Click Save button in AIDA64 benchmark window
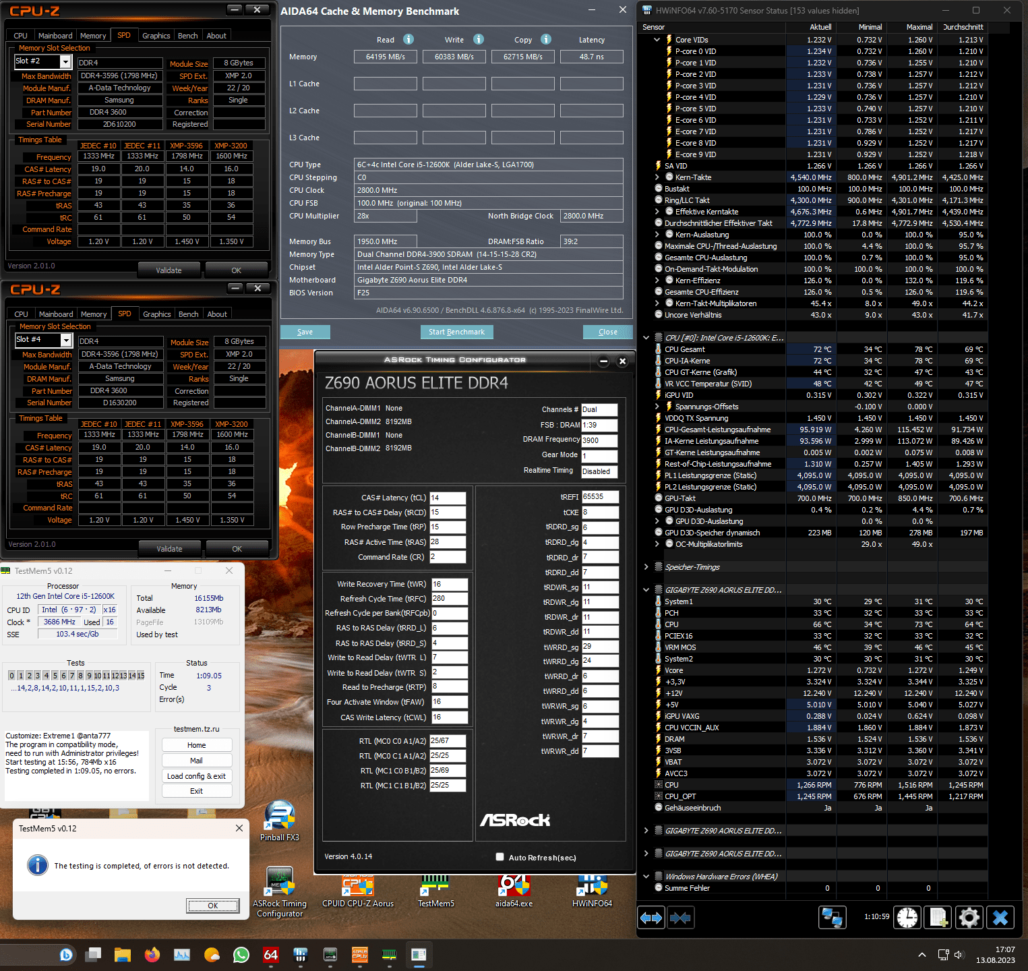This screenshot has width=1028, height=971. [305, 332]
